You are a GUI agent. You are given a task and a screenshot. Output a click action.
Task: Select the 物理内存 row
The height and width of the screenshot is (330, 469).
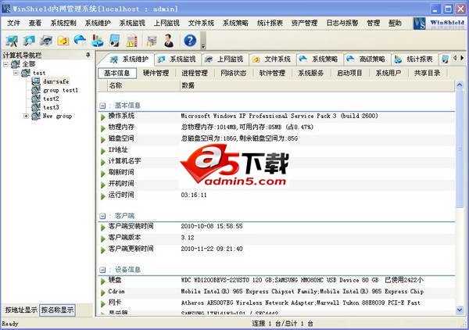[x=277, y=127]
